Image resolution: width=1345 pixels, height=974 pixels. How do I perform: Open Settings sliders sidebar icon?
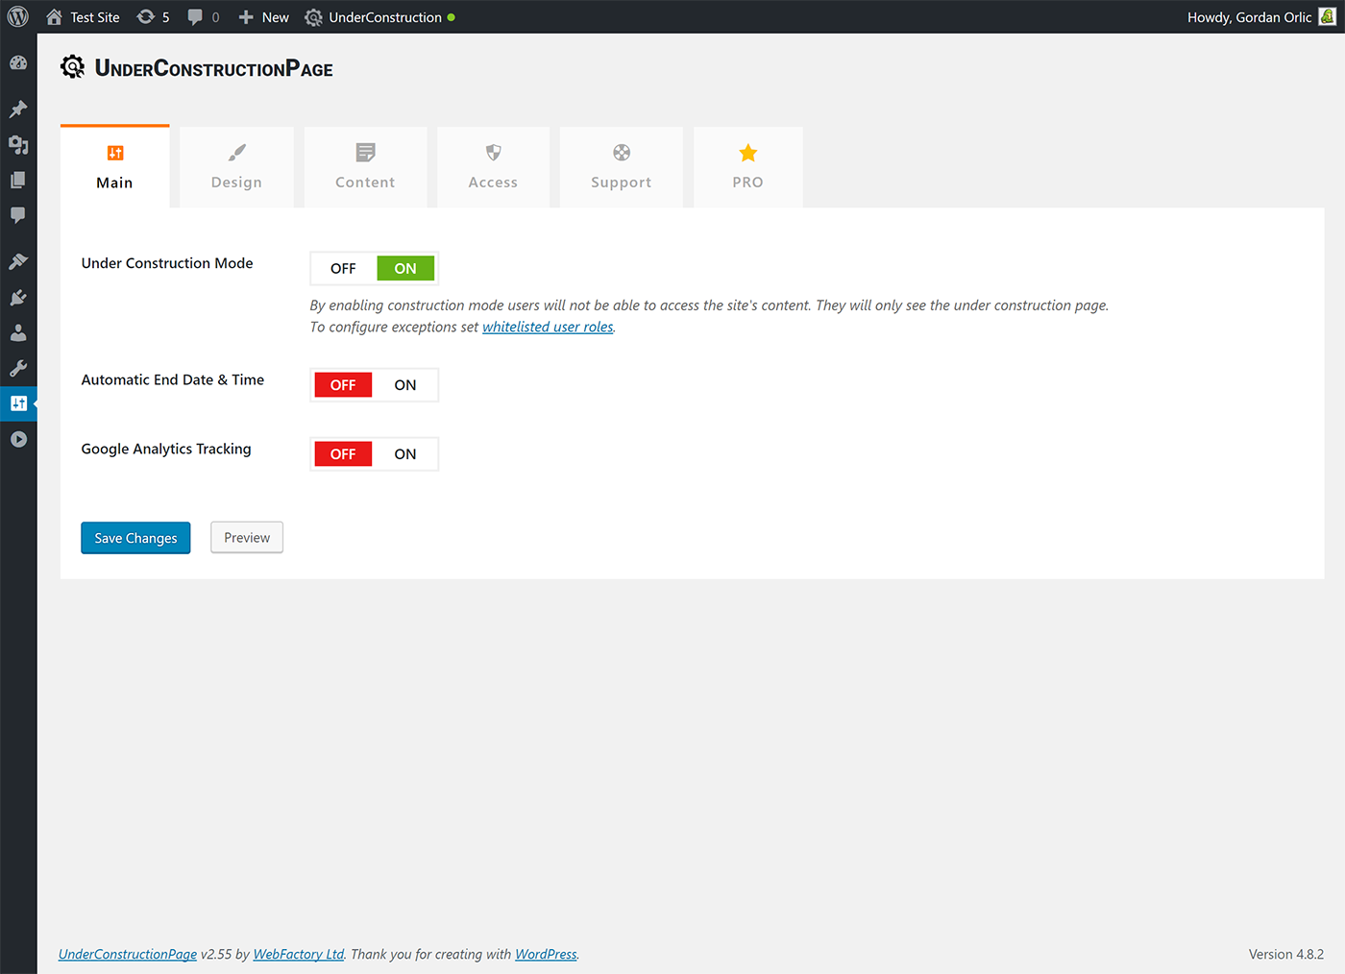pyautogui.click(x=18, y=403)
